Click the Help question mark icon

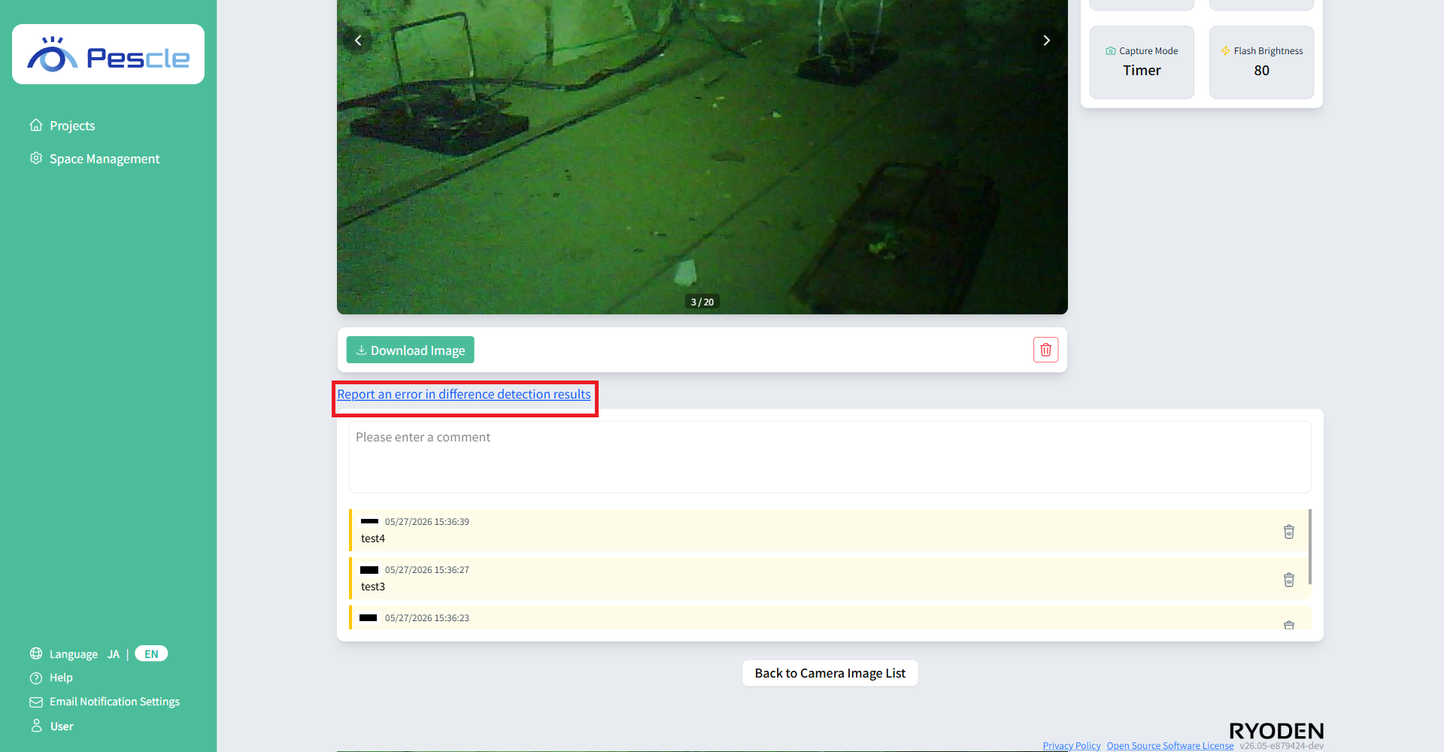pos(36,678)
